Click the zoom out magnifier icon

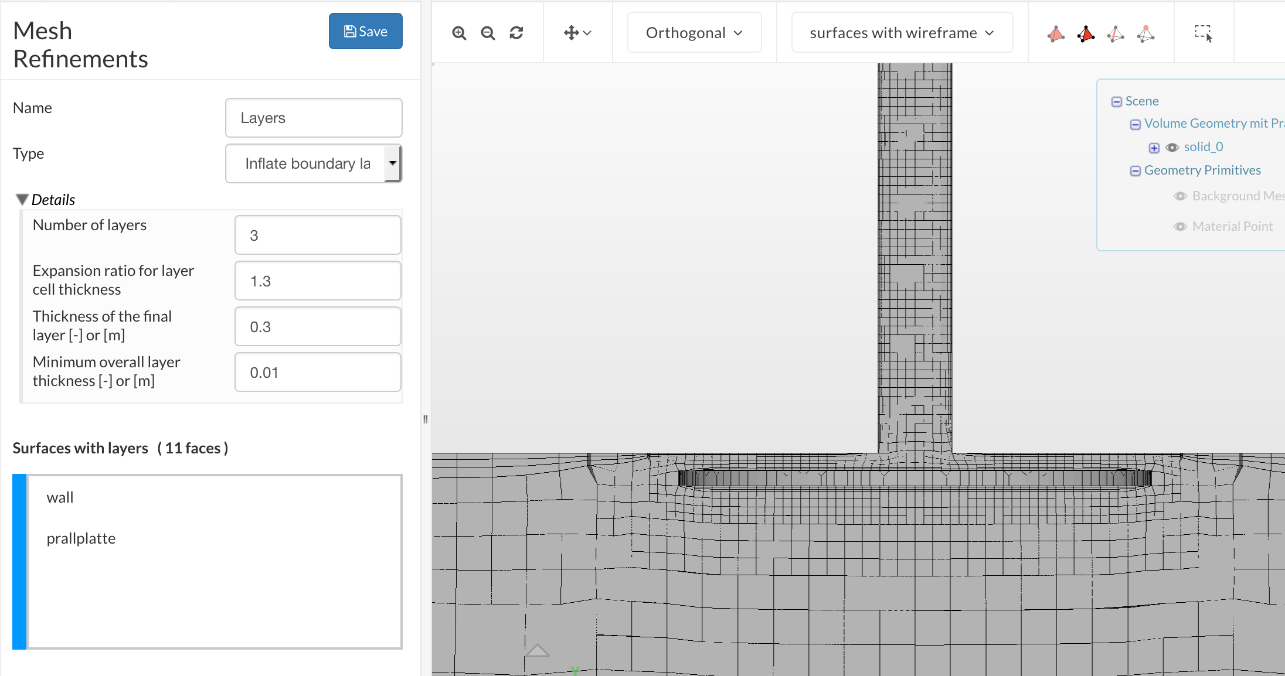click(488, 33)
